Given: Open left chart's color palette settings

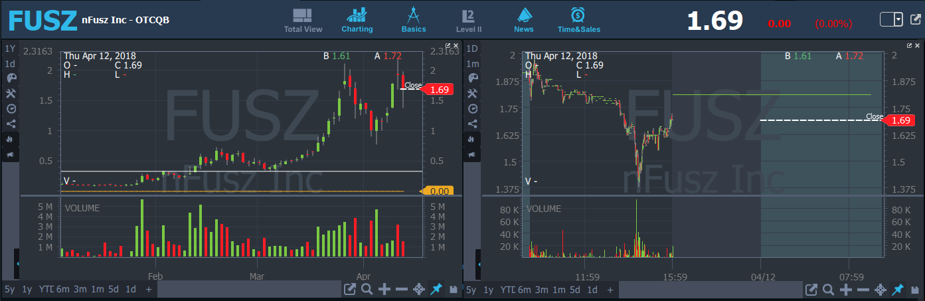Looking at the screenshot, I should coord(10,78).
